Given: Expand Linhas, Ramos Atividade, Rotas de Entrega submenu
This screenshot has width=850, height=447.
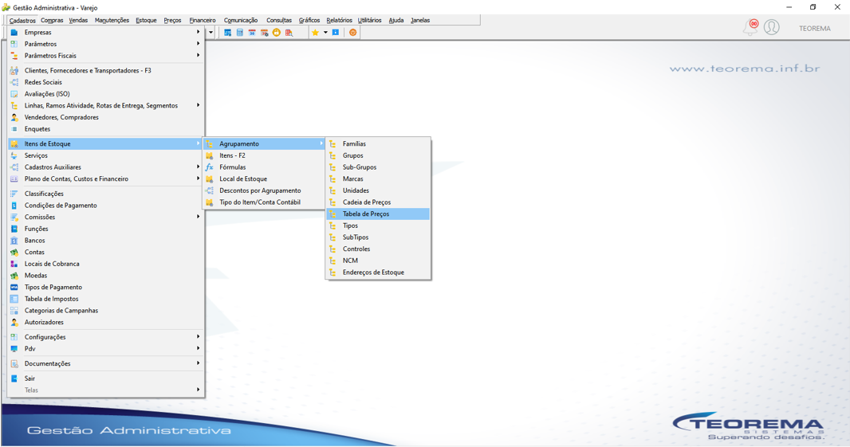Looking at the screenshot, I should tap(106, 106).
